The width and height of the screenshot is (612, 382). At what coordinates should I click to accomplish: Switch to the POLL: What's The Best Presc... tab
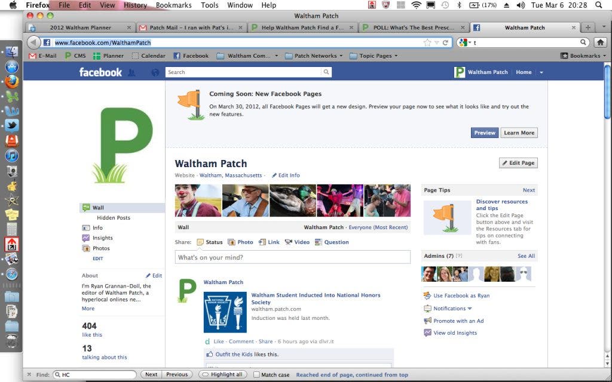(x=414, y=27)
